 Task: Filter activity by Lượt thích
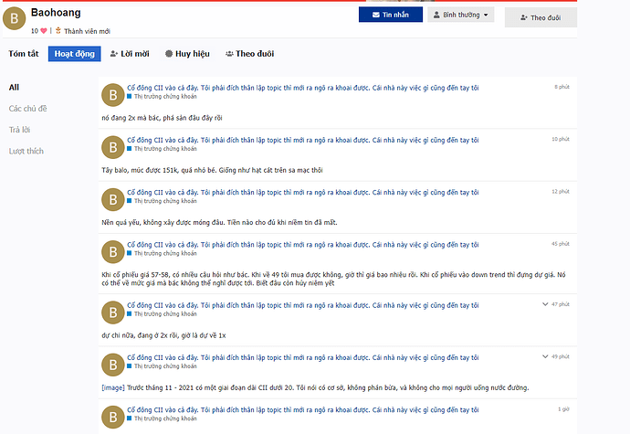26,152
